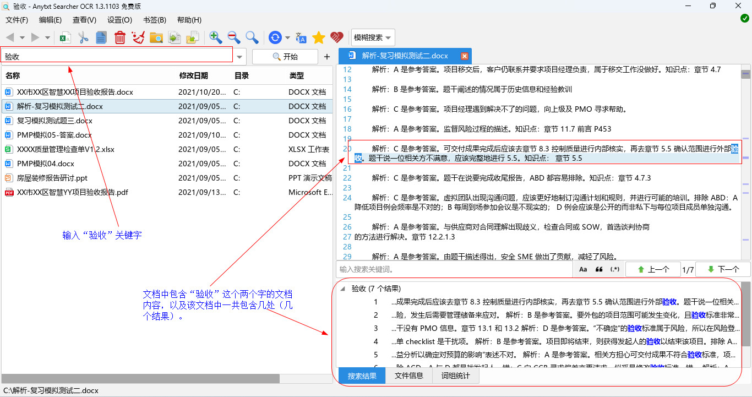Export search results to Excel
Viewport: 752px width, 397px height.
pos(65,37)
